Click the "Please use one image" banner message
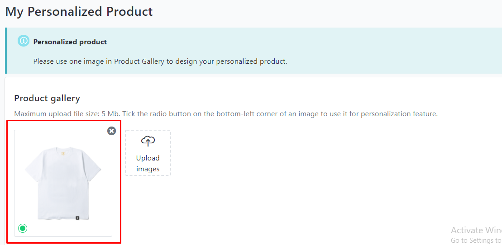Viewport: 502px width, 245px height. point(160,61)
